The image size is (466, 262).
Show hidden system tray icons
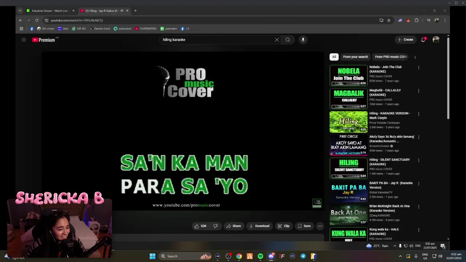[x=400, y=256]
